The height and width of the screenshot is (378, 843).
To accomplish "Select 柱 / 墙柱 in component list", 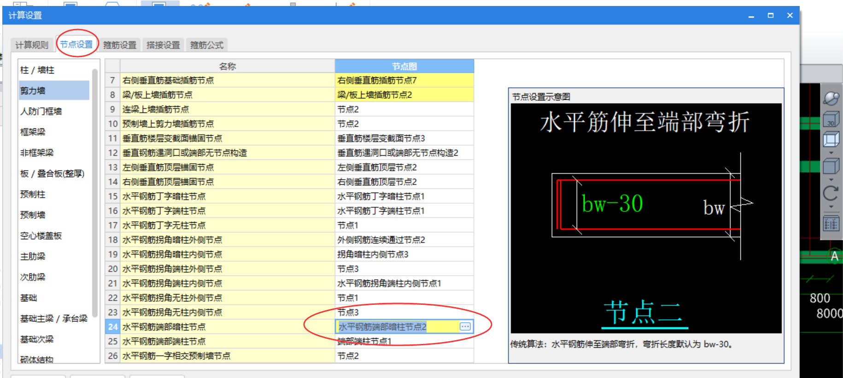I will tap(54, 70).
